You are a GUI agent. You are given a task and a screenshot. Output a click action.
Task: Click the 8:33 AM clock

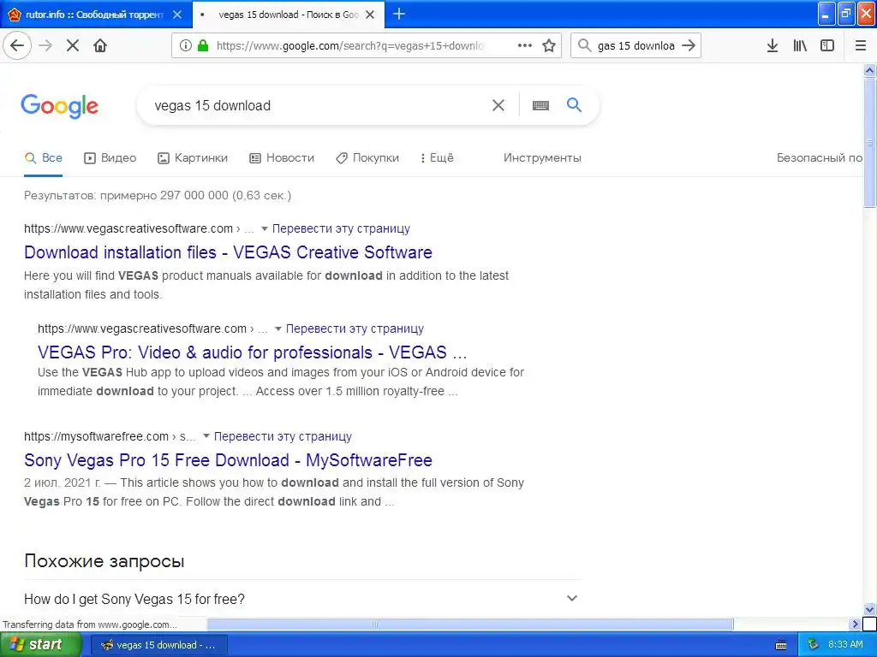tap(845, 645)
